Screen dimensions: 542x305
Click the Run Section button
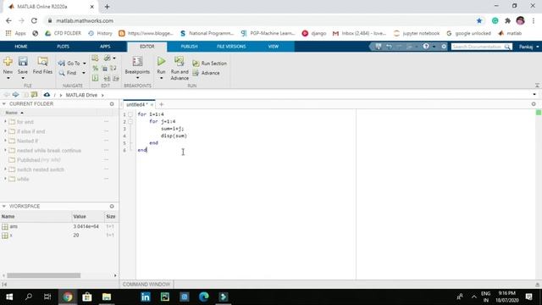pyautogui.click(x=210, y=64)
